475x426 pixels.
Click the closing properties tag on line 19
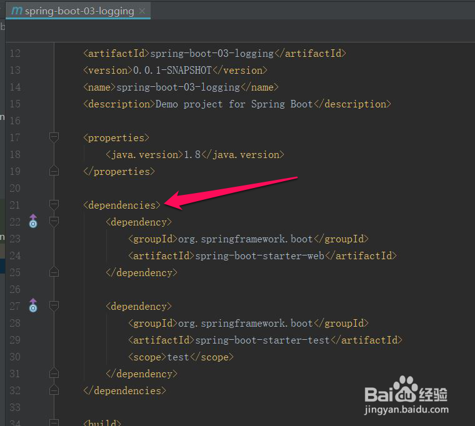click(x=119, y=172)
